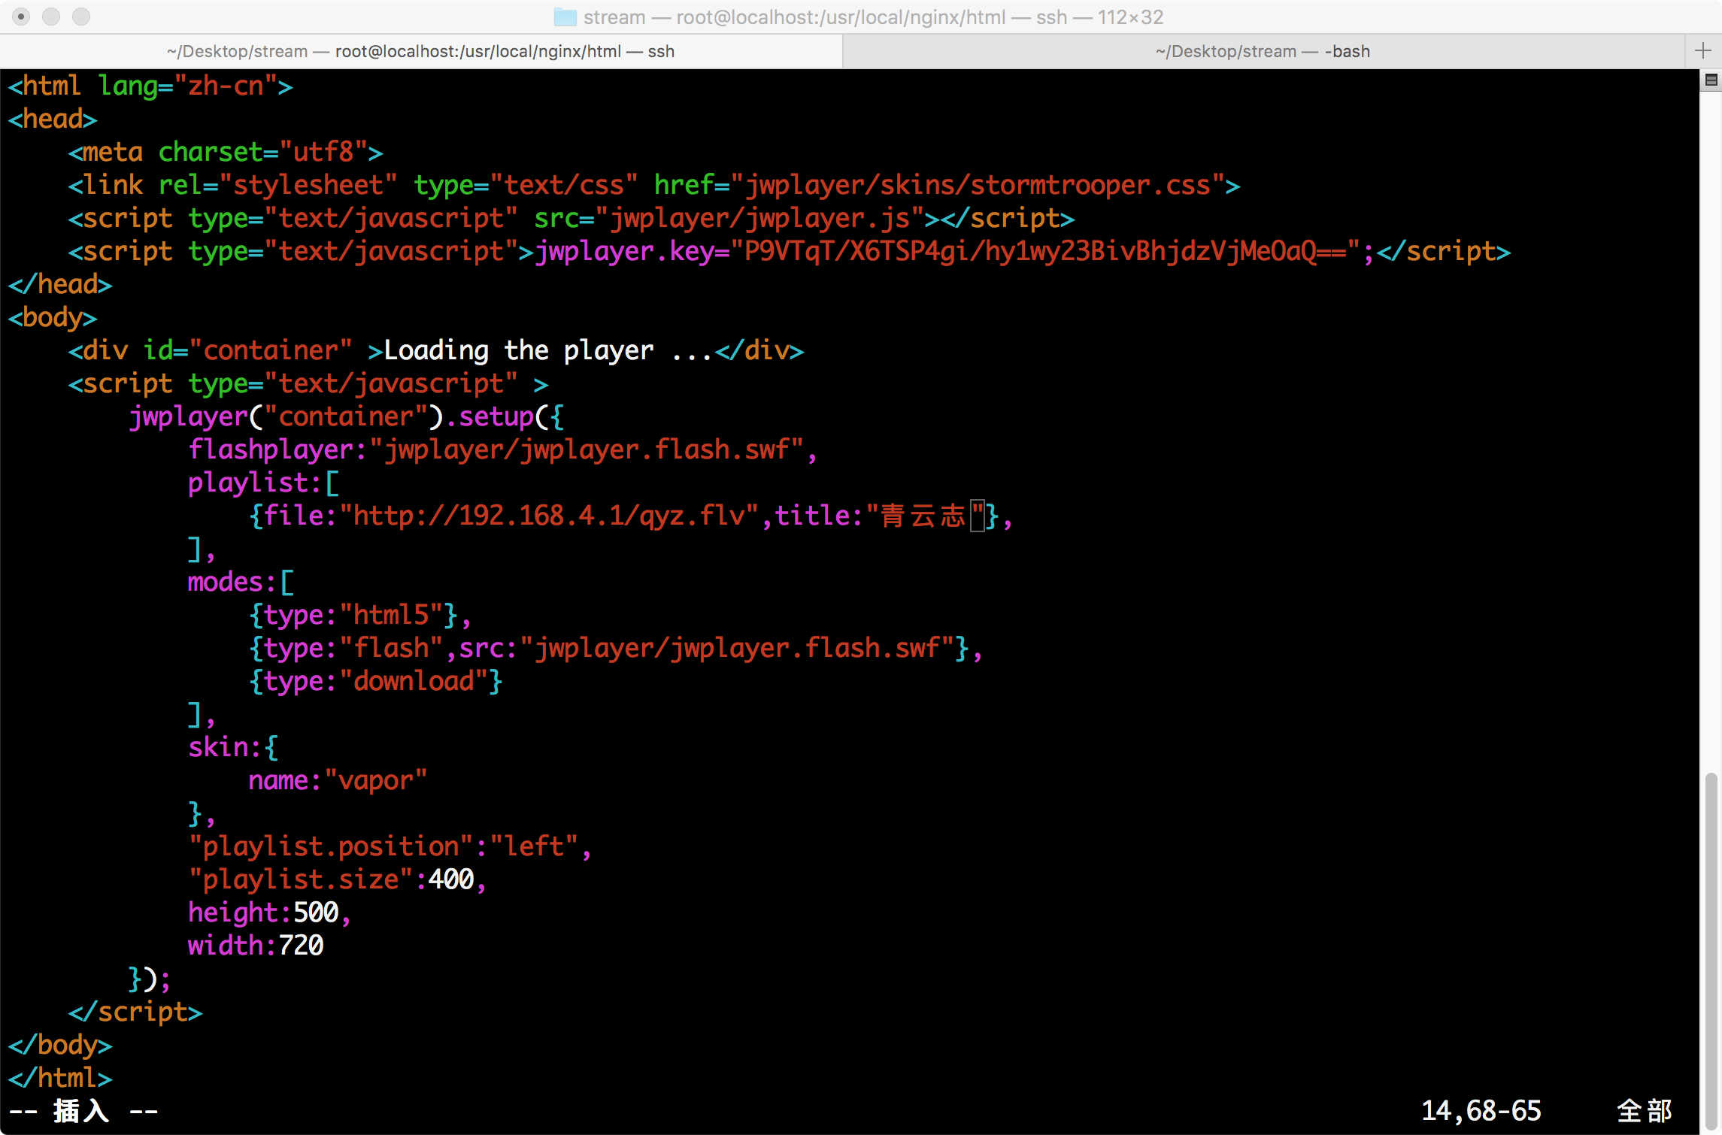Minimize the terminal window

click(x=51, y=17)
